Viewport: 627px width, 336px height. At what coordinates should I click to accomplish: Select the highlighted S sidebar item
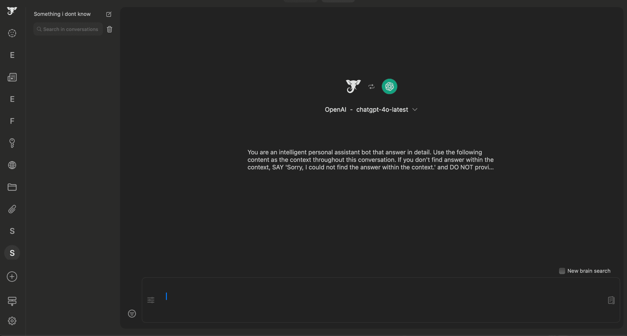click(12, 253)
